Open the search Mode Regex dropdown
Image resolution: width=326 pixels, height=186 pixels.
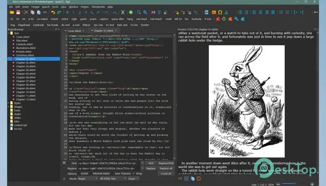pos(88,179)
